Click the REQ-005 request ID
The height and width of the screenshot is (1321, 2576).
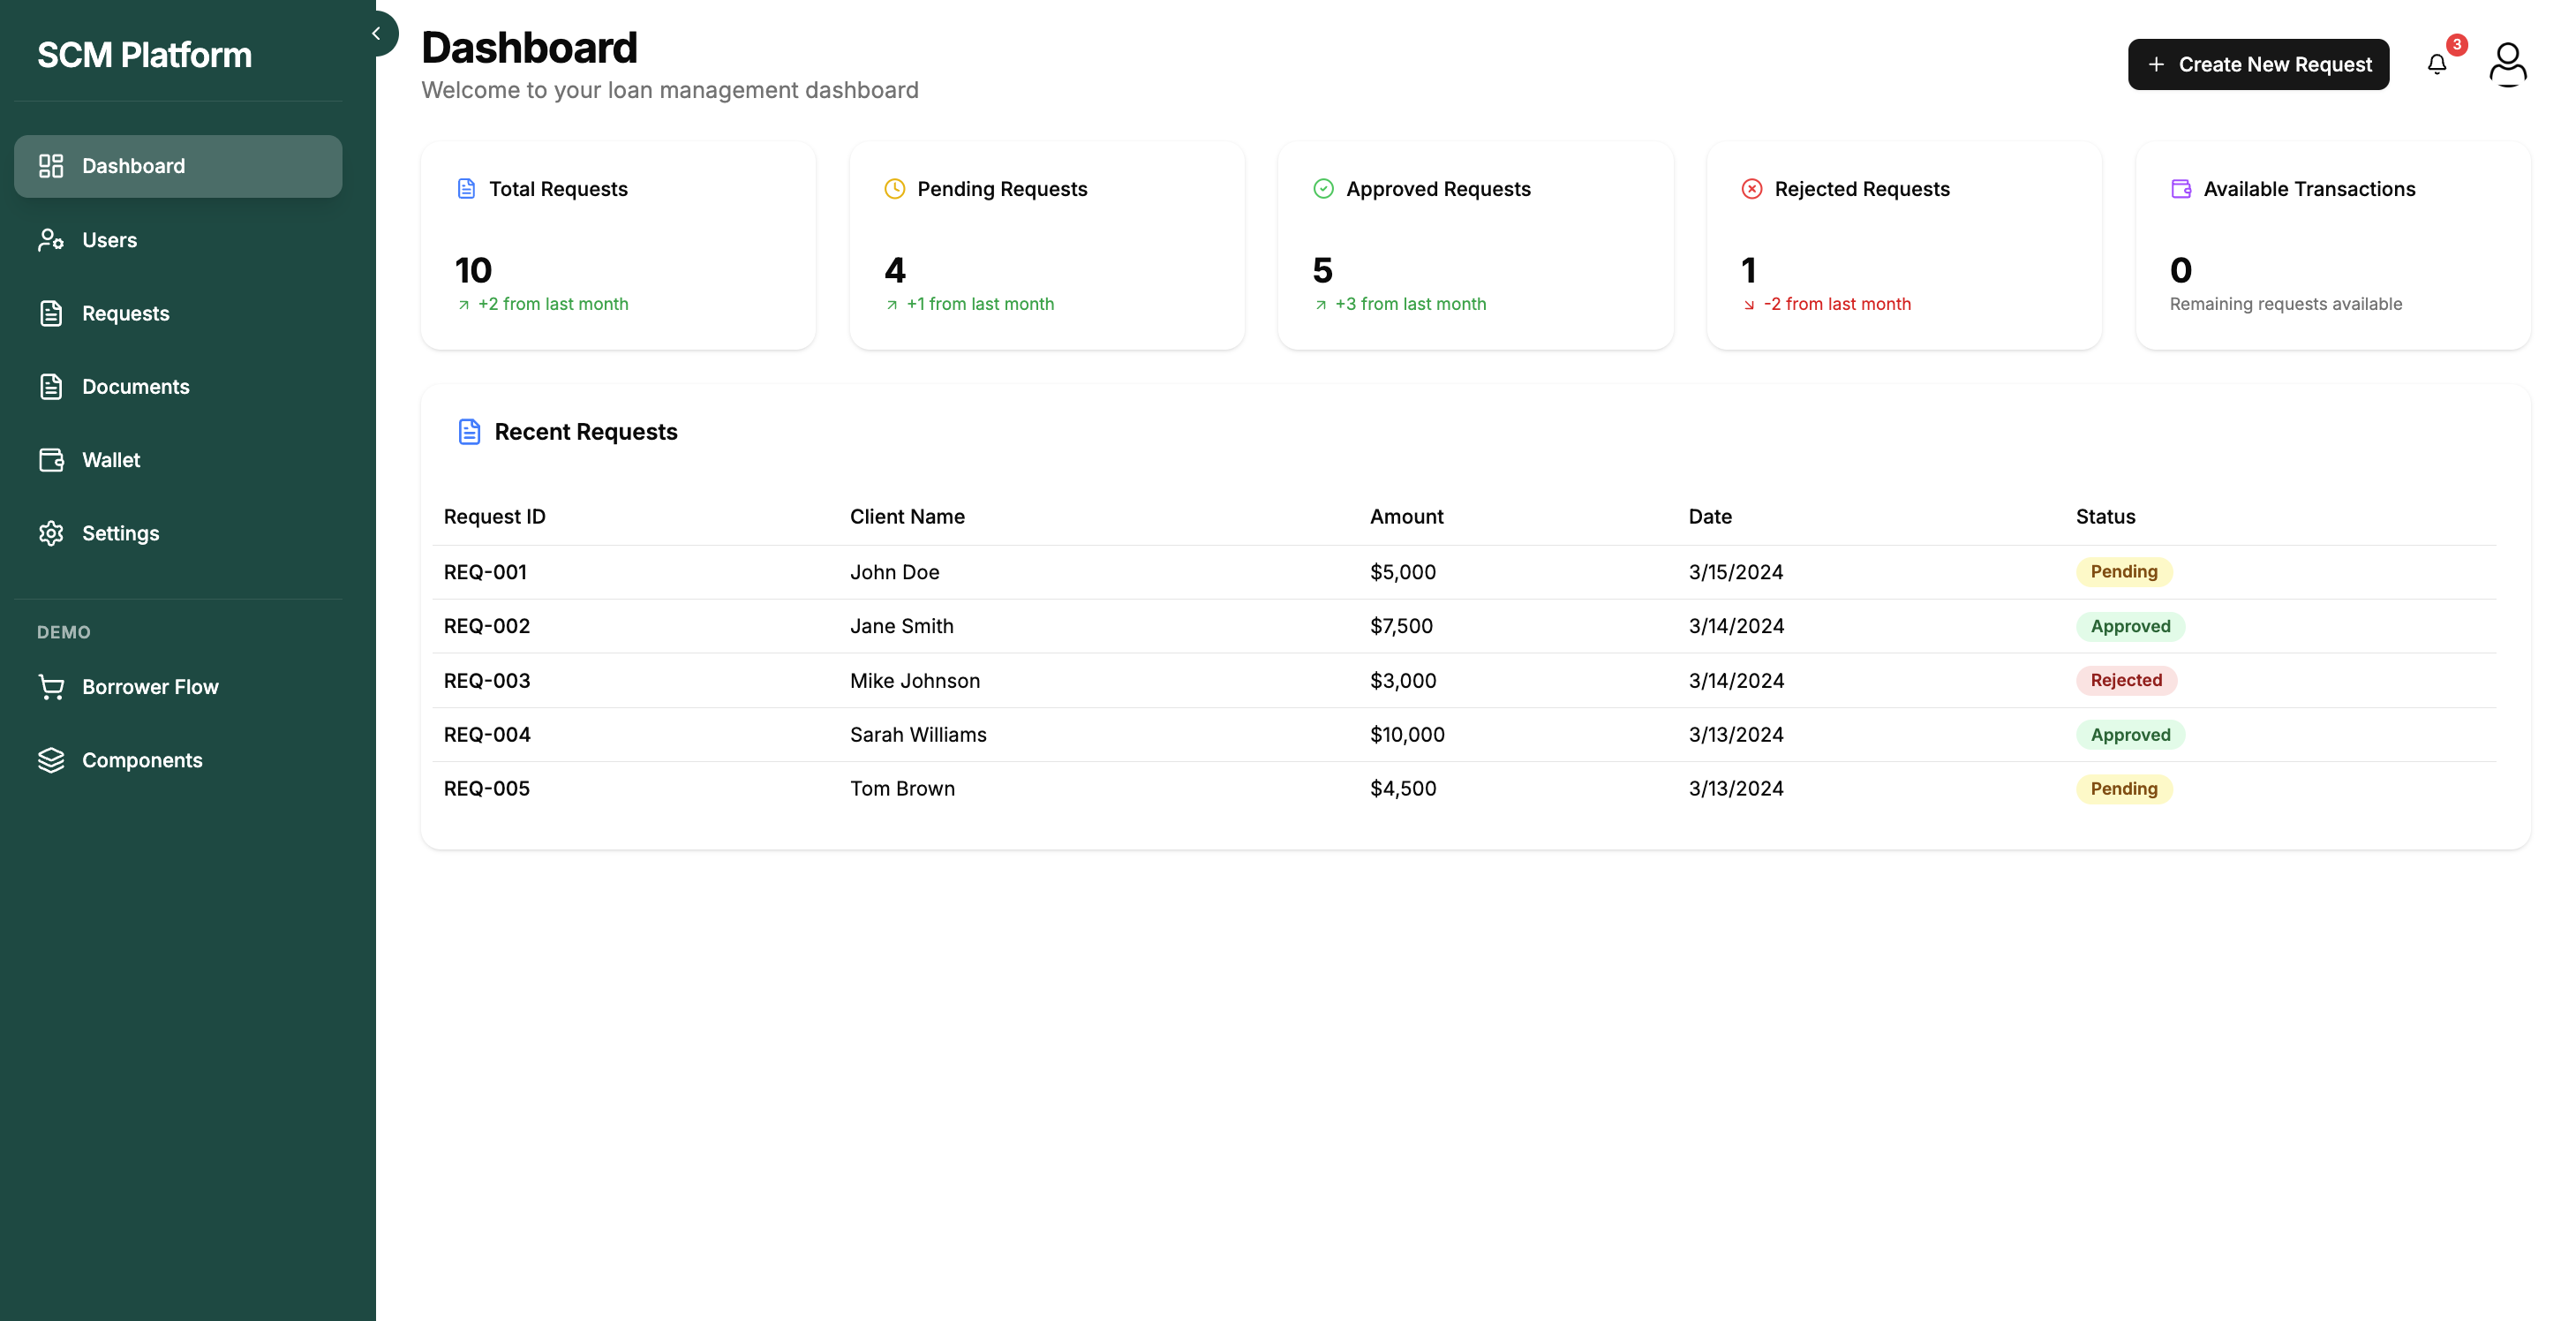[x=487, y=789]
